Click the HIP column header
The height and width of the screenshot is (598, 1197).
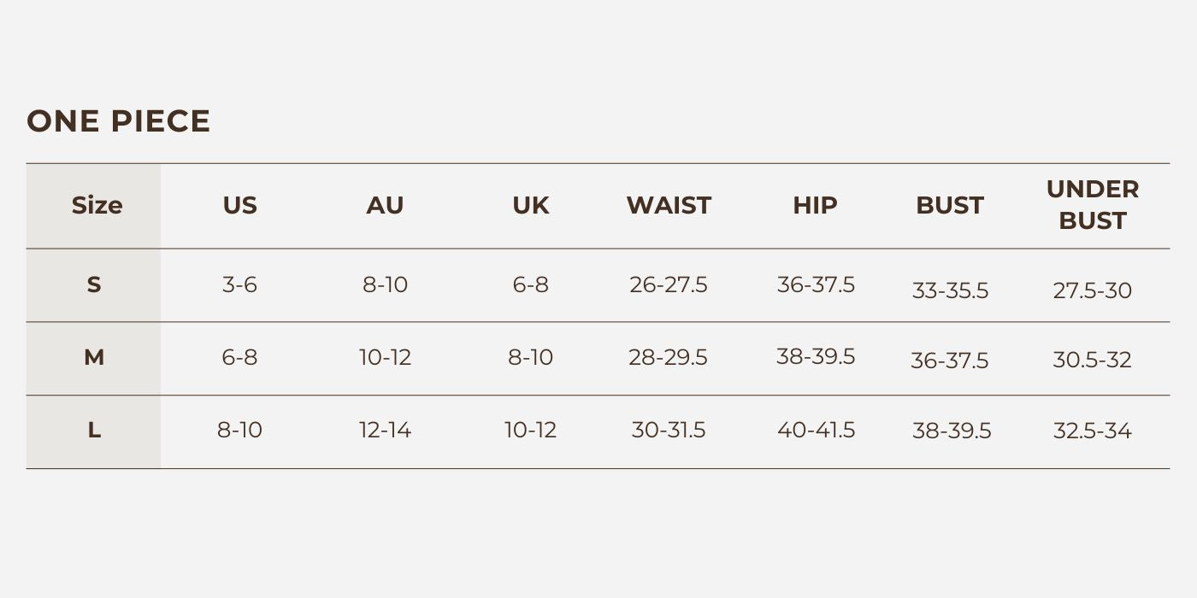tap(815, 206)
